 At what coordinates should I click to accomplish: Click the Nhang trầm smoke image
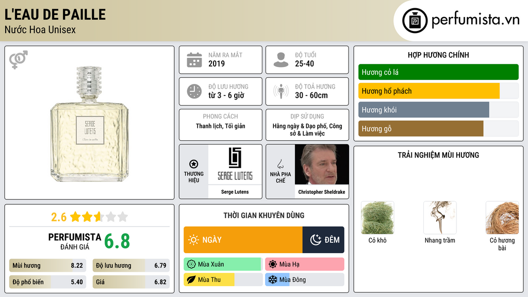click(x=440, y=218)
